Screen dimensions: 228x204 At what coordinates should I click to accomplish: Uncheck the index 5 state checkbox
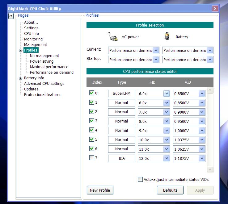click(x=92, y=139)
